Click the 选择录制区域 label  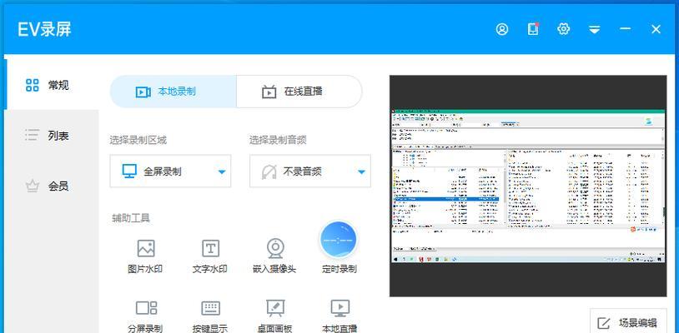pyautogui.click(x=138, y=140)
